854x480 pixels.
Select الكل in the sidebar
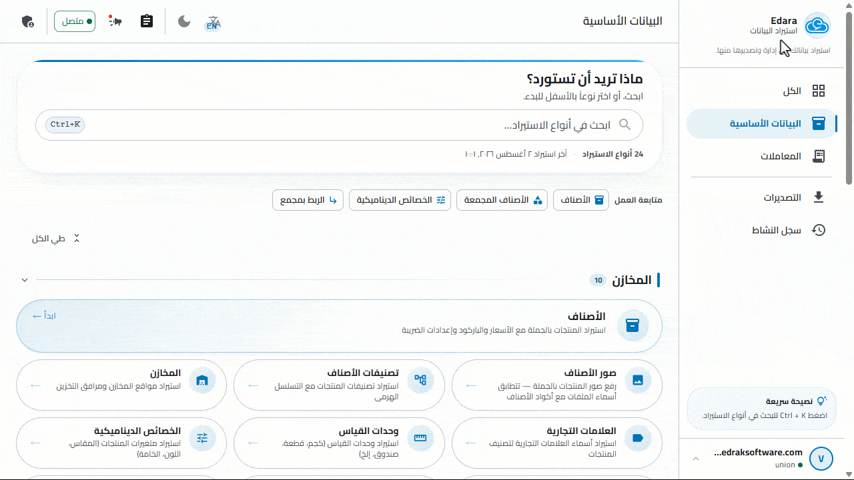click(x=763, y=91)
